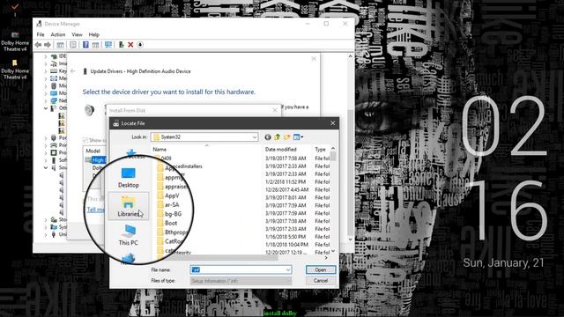This screenshot has height=317, width=564.
Task: Open the AppV folder
Action: (x=168, y=195)
